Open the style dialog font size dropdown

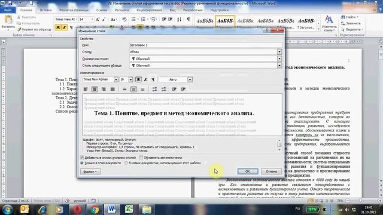click(x=130, y=79)
